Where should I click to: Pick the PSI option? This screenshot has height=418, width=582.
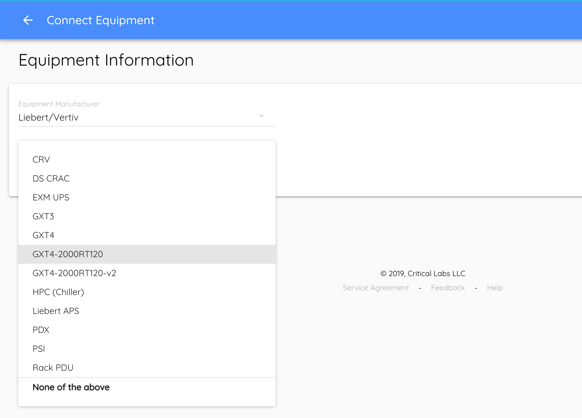coord(39,349)
